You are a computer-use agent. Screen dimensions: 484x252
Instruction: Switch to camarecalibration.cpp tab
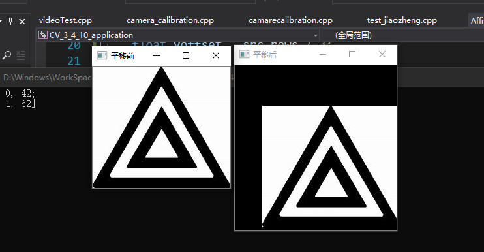[290, 20]
